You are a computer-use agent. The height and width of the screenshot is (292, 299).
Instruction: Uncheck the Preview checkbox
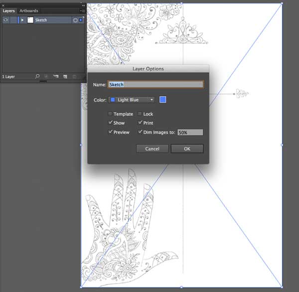(x=110, y=132)
